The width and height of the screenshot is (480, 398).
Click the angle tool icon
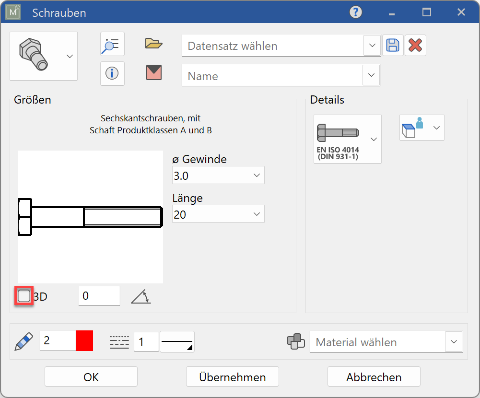point(140,297)
